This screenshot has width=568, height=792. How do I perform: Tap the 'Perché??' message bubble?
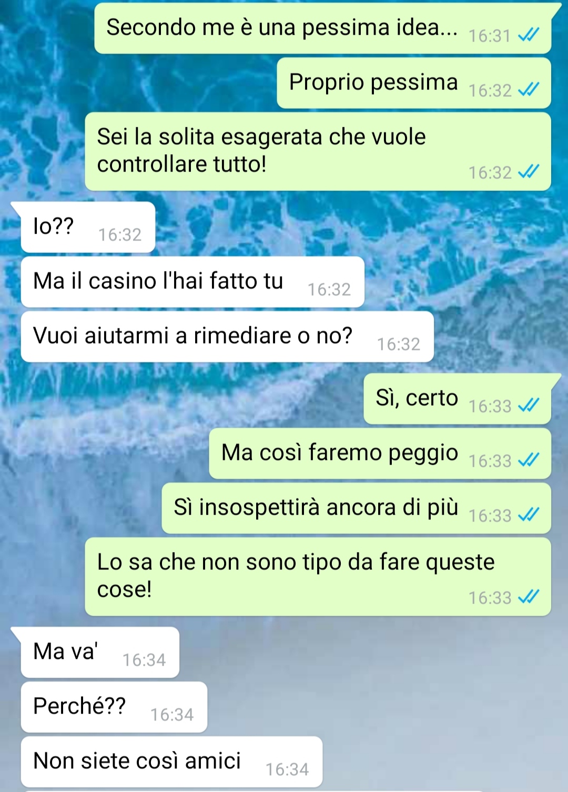coord(114,707)
